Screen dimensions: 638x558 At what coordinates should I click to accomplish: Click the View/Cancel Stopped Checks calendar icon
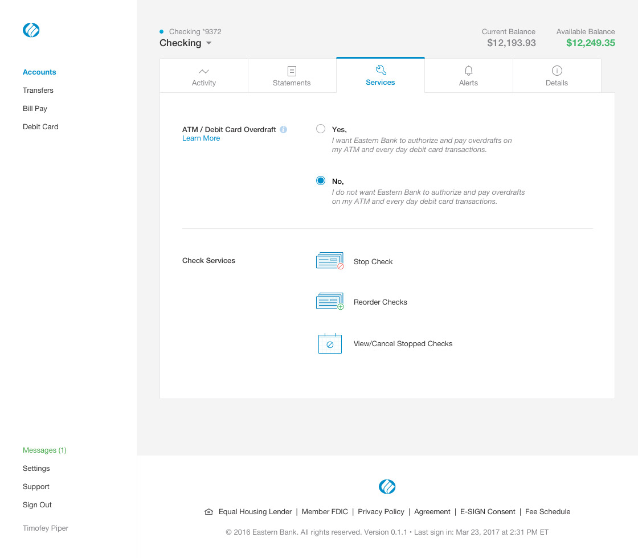pyautogui.click(x=330, y=344)
